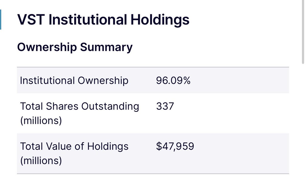The image size is (306, 186).
Task: Select the Ownership Summary subheading
Action: pos(75,47)
